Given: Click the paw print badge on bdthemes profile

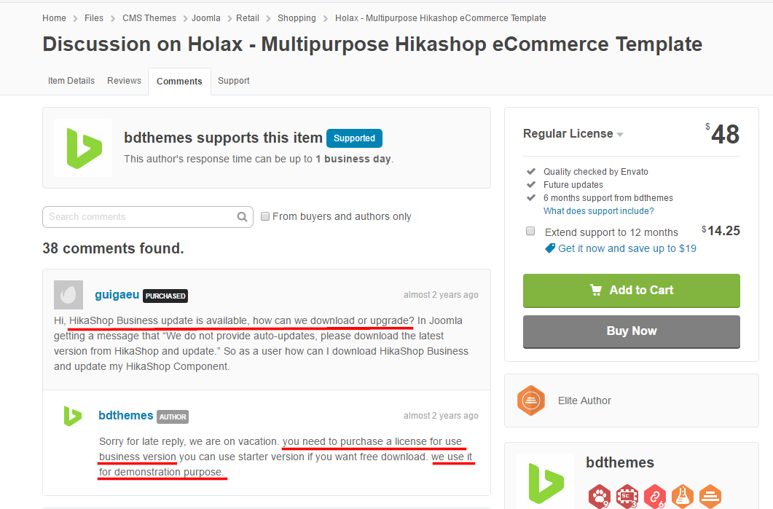Looking at the screenshot, I should click(600, 496).
